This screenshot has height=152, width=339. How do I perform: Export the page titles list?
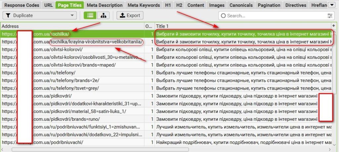pyautogui.click(x=130, y=15)
